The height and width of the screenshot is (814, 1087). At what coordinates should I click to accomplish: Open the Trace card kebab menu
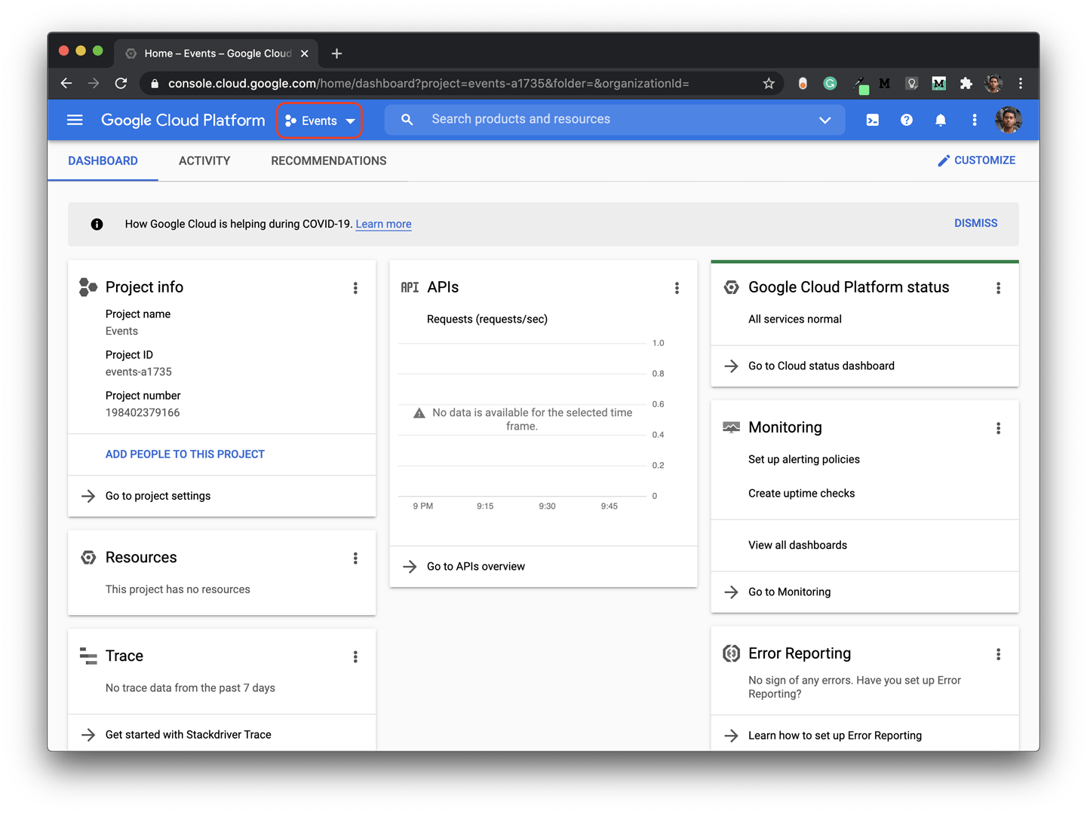click(x=355, y=656)
